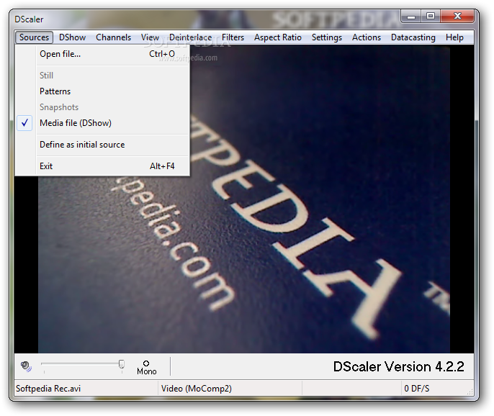Open the Channels menu

113,37
